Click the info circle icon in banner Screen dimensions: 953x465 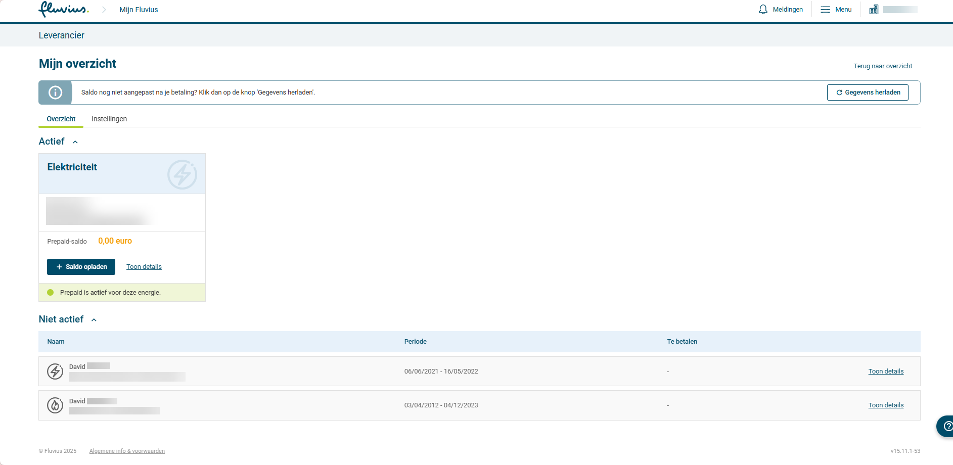55,92
